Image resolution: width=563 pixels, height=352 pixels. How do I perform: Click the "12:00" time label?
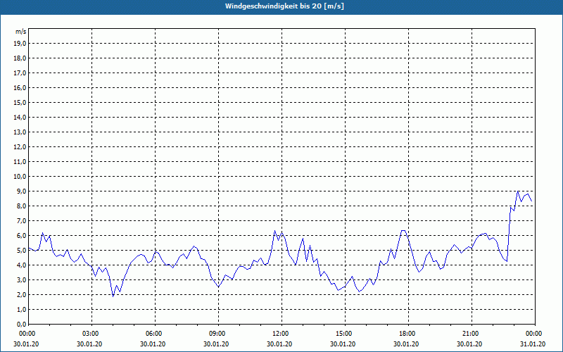[281, 334]
